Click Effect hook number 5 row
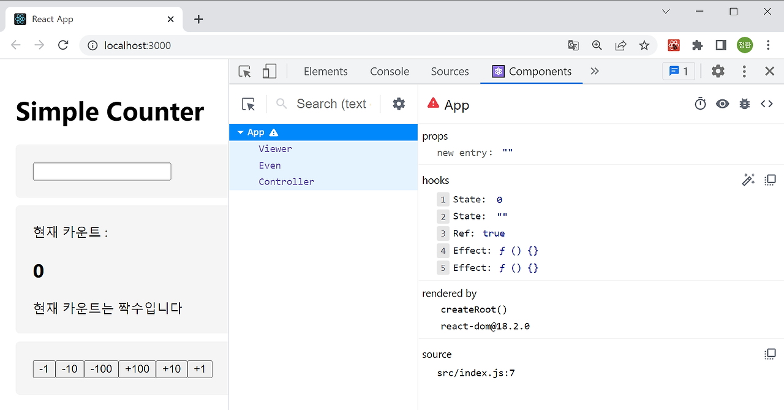The height and width of the screenshot is (410, 784). (x=488, y=268)
